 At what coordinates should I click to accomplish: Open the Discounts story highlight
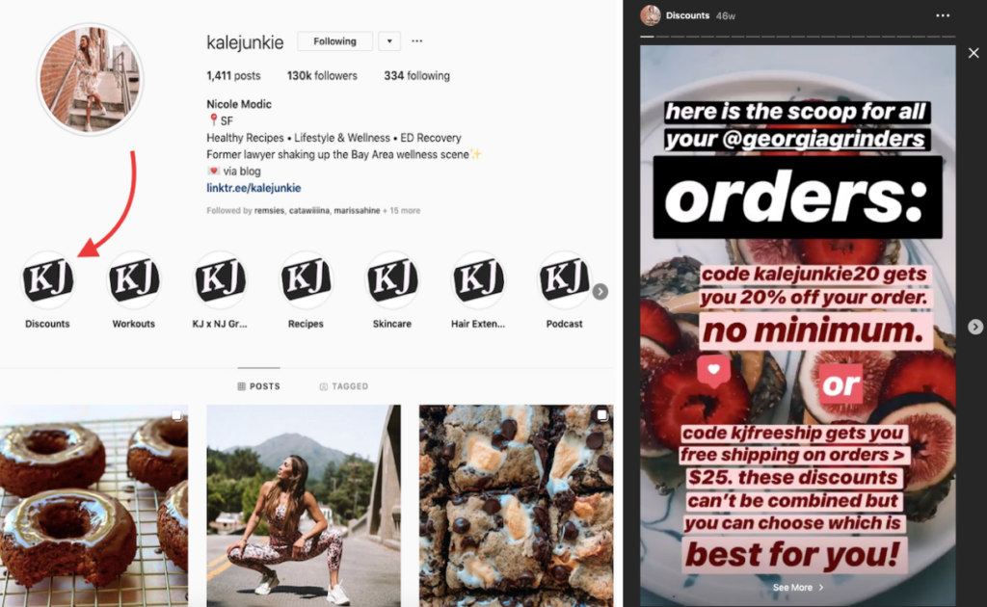point(48,280)
